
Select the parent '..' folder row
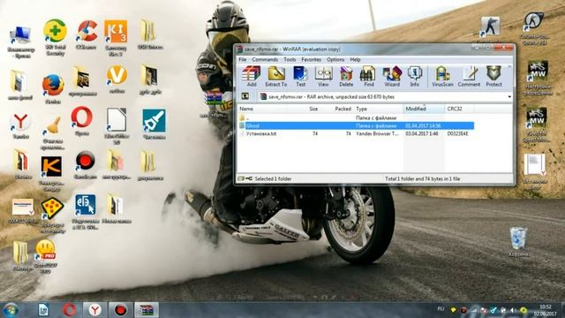coord(356,117)
